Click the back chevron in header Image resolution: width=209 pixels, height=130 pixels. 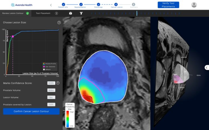tap(51, 5)
